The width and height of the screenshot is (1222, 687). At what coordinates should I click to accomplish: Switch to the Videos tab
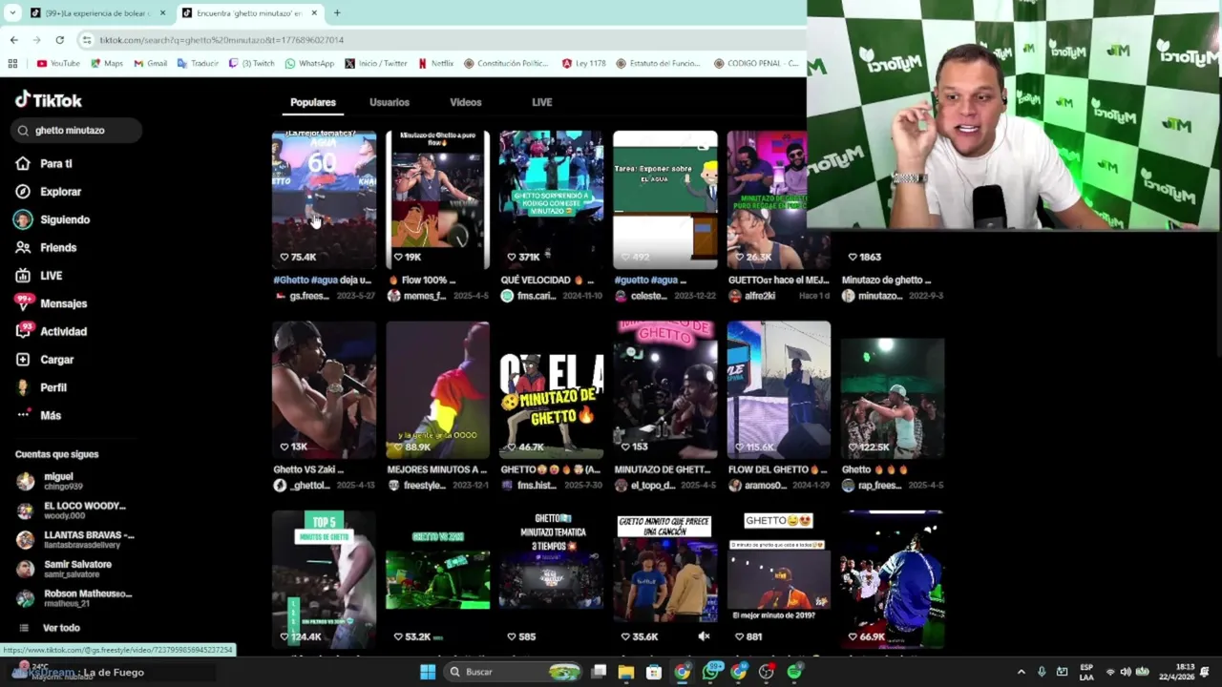pos(466,102)
